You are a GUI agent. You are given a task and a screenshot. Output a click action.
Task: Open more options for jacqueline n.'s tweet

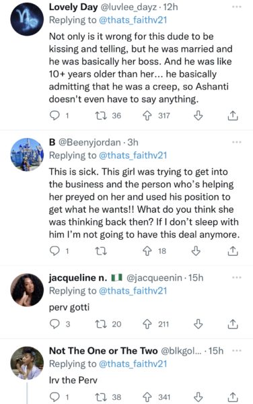[237, 277]
